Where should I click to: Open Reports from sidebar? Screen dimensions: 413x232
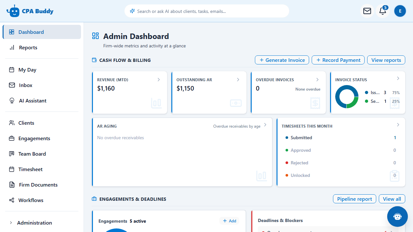pos(42,47)
